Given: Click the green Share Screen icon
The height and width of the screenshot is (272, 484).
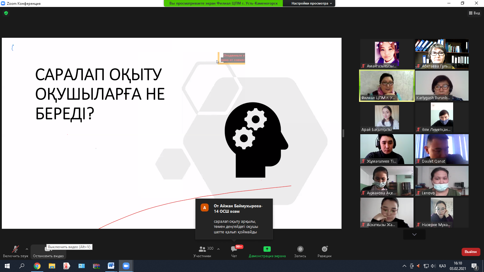Looking at the screenshot, I should click(267, 249).
